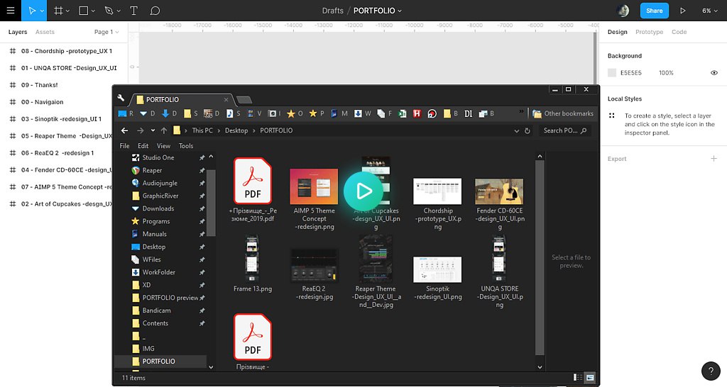The height and width of the screenshot is (387, 727).
Task: Navigate to Desktop in address breadcrumb
Action: (236, 130)
